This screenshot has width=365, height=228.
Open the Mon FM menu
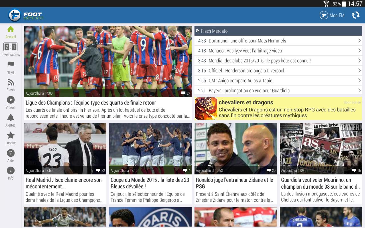332,15
